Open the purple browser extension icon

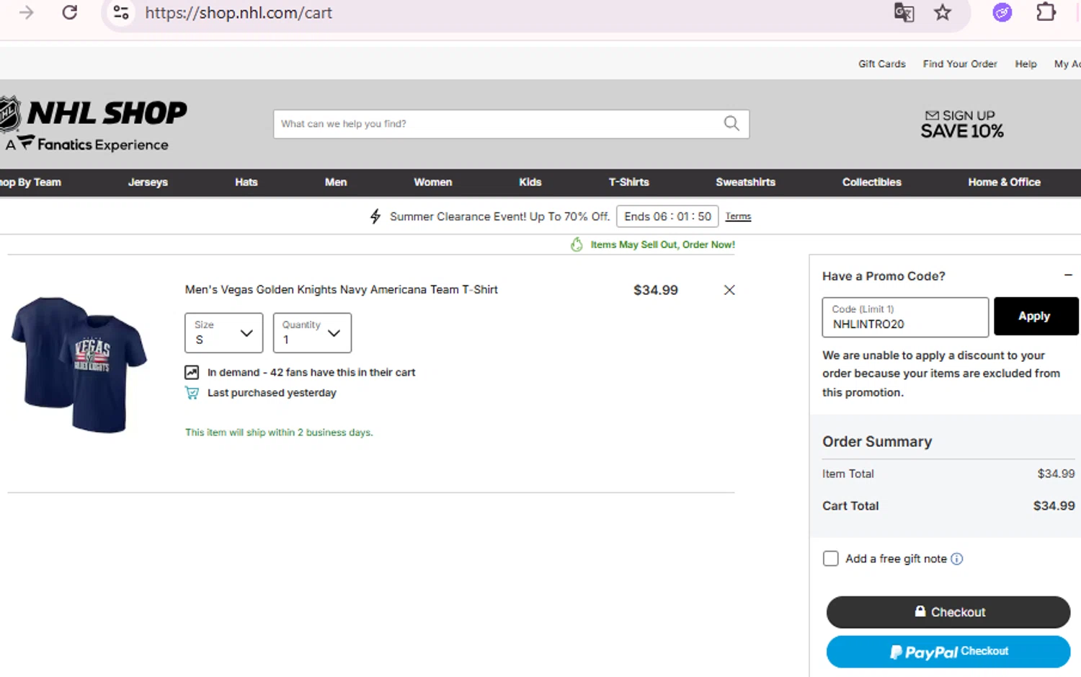[x=1002, y=12]
